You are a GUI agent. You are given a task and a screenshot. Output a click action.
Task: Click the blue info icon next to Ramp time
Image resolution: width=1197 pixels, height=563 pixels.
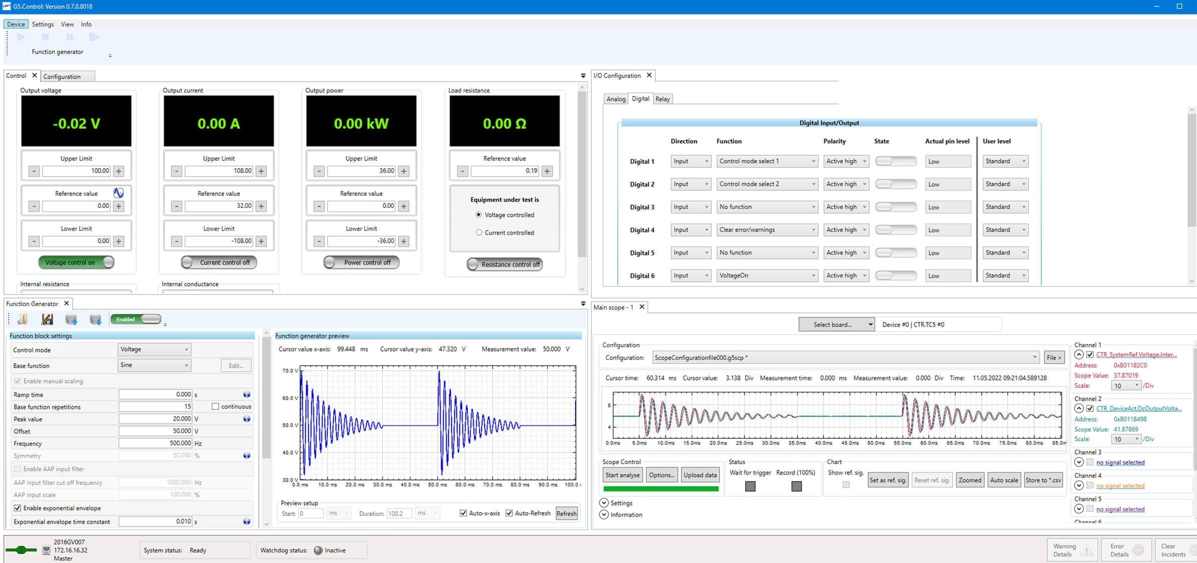pos(246,394)
